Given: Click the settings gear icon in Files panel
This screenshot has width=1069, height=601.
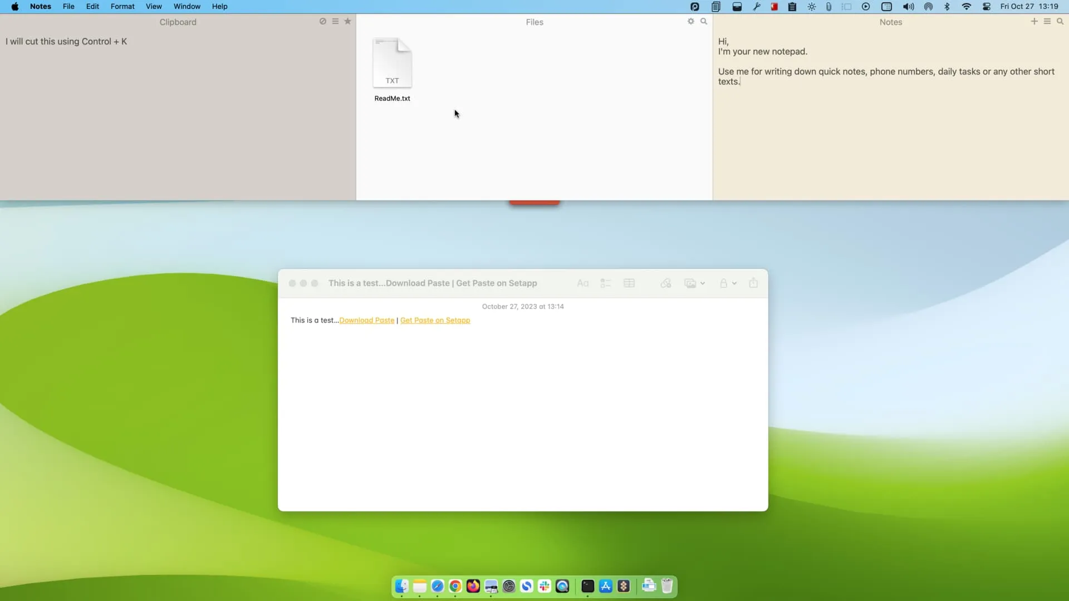Looking at the screenshot, I should pos(690,21).
